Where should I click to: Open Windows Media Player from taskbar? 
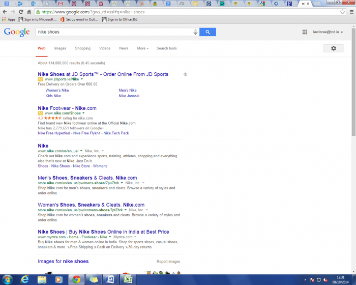[59, 279]
